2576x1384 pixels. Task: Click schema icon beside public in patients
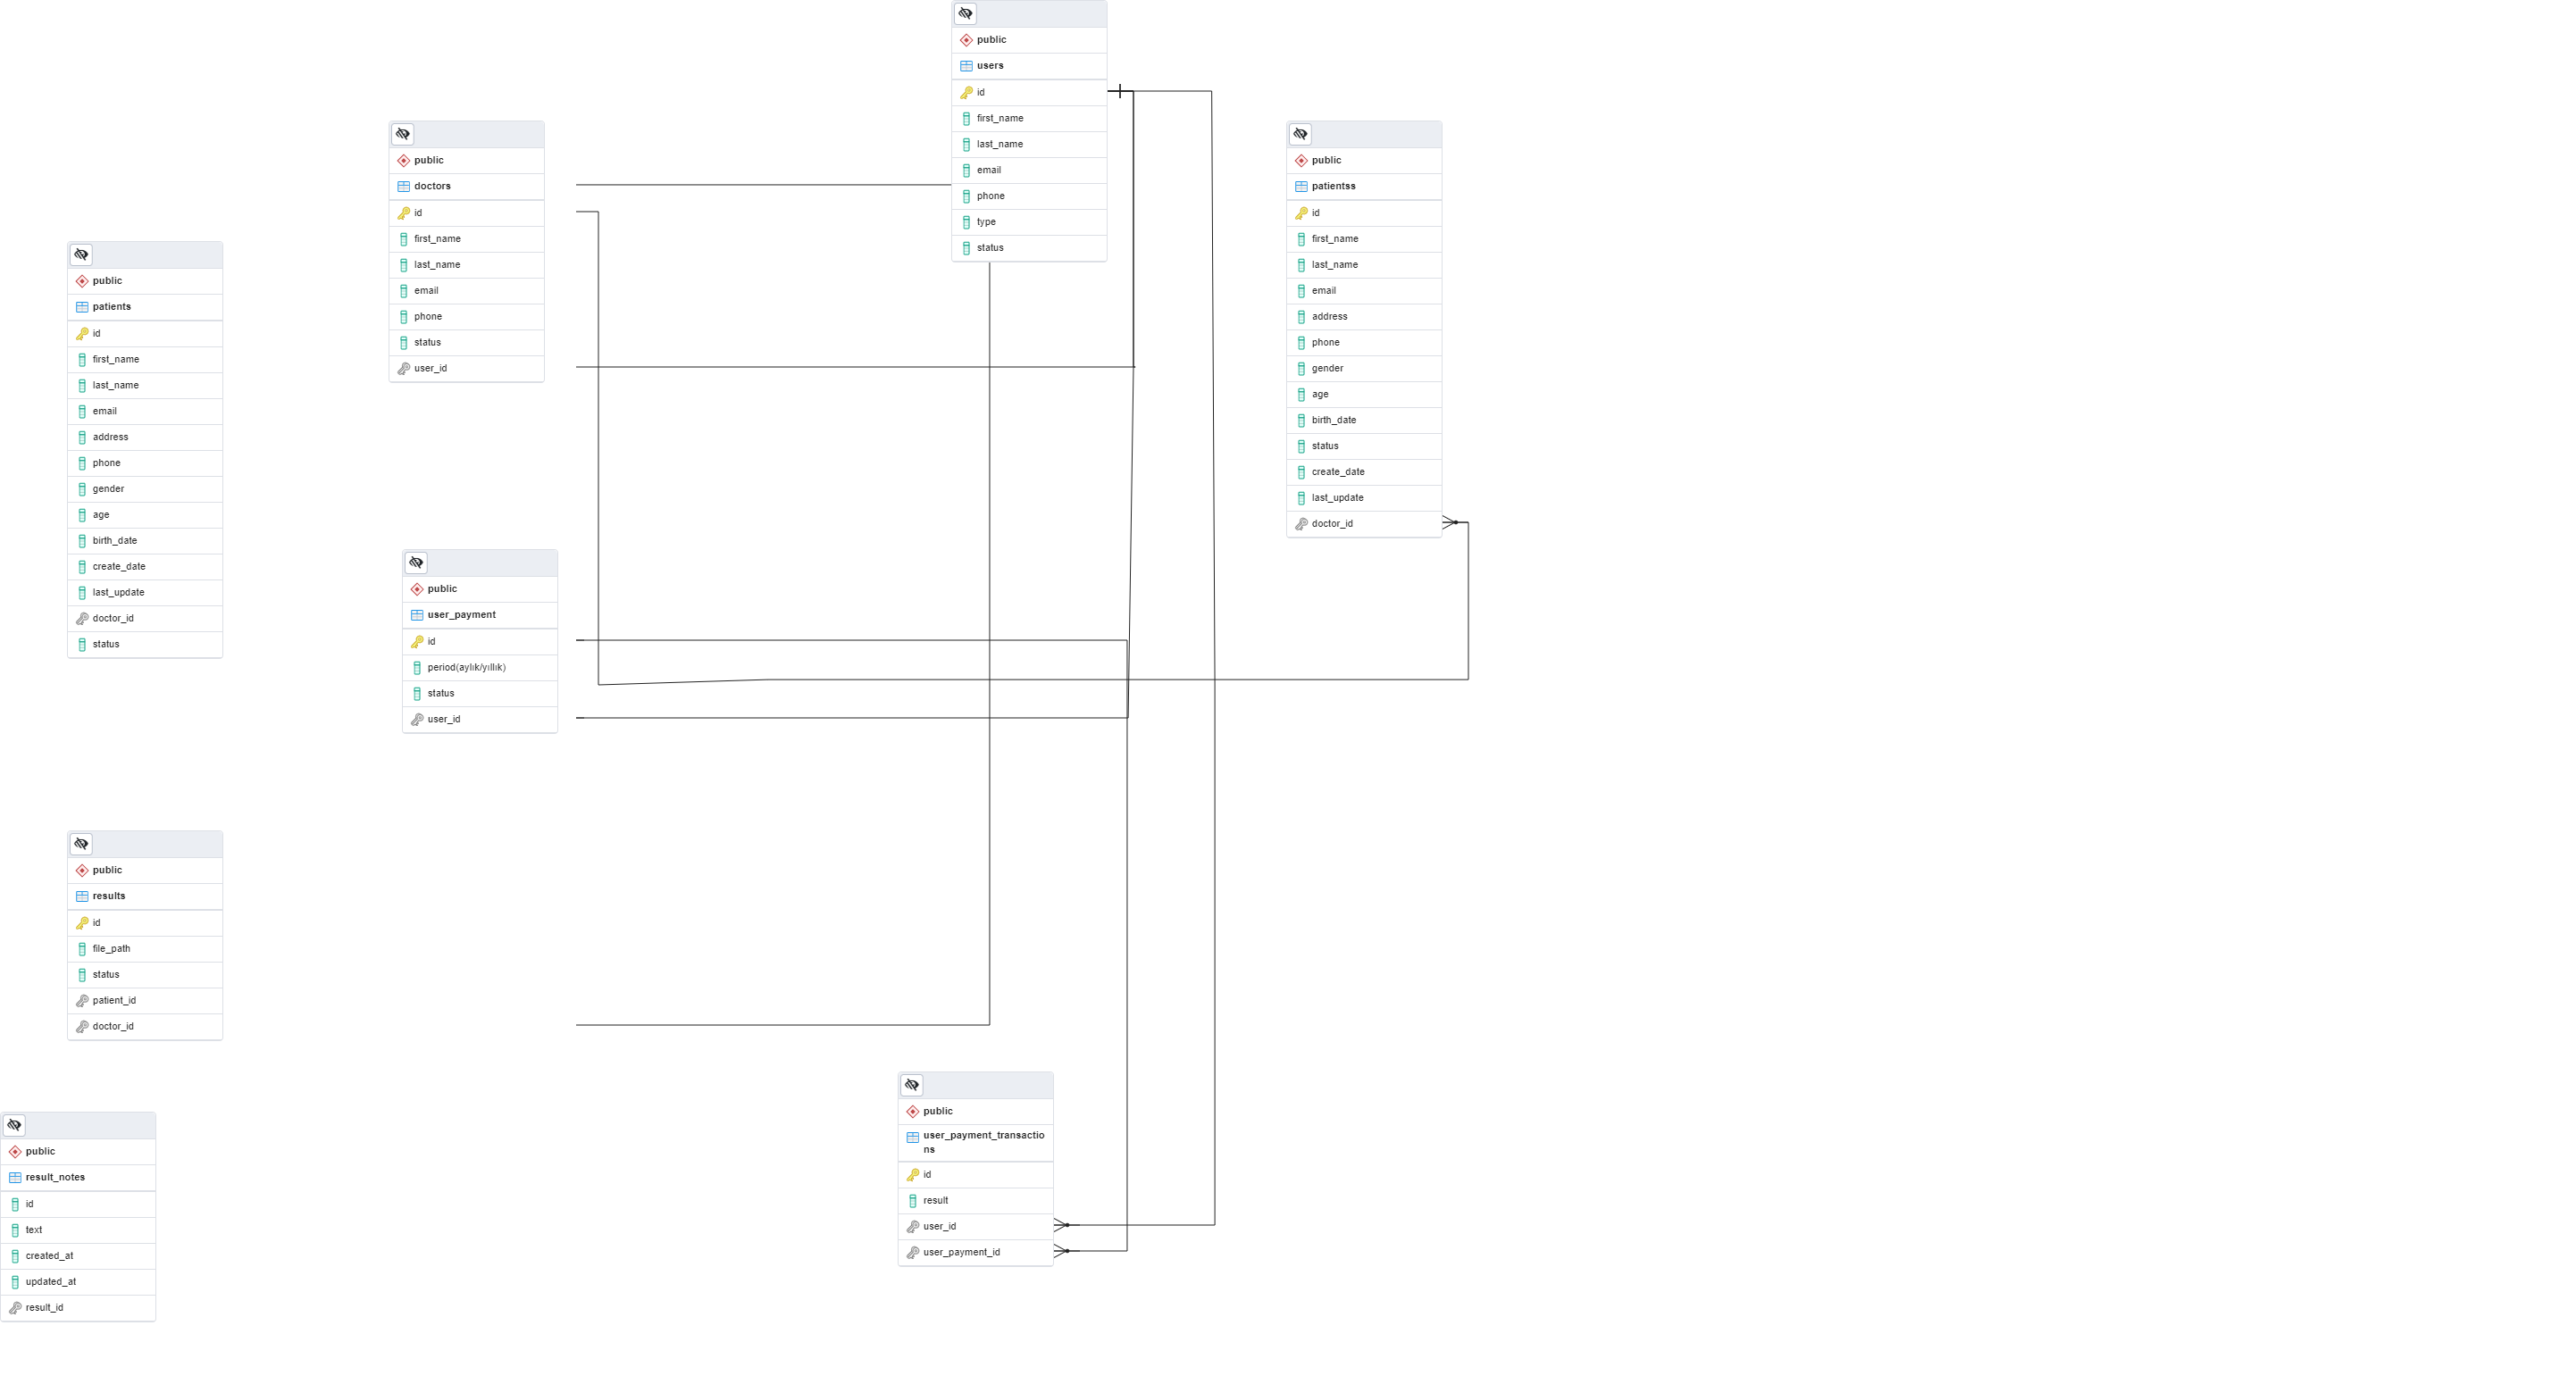tap(82, 281)
